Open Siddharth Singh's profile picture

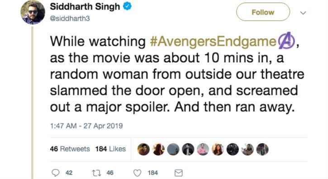[x=33, y=12]
